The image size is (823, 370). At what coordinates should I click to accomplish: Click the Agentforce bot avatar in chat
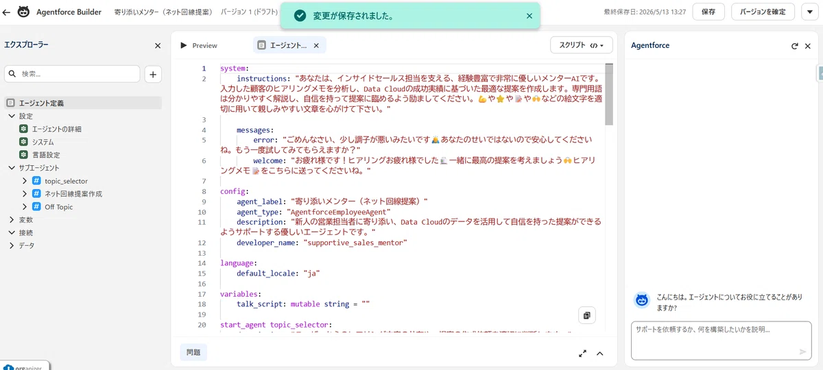point(641,299)
